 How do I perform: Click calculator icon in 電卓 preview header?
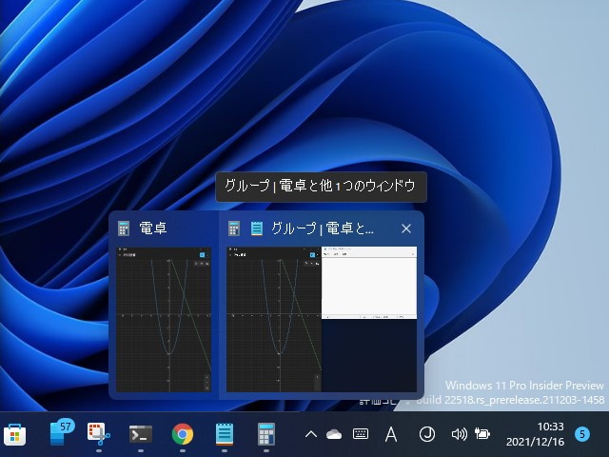pyautogui.click(x=124, y=228)
